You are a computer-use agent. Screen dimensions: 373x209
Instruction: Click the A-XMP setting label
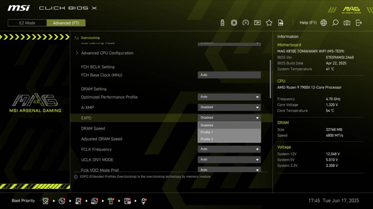coord(87,107)
